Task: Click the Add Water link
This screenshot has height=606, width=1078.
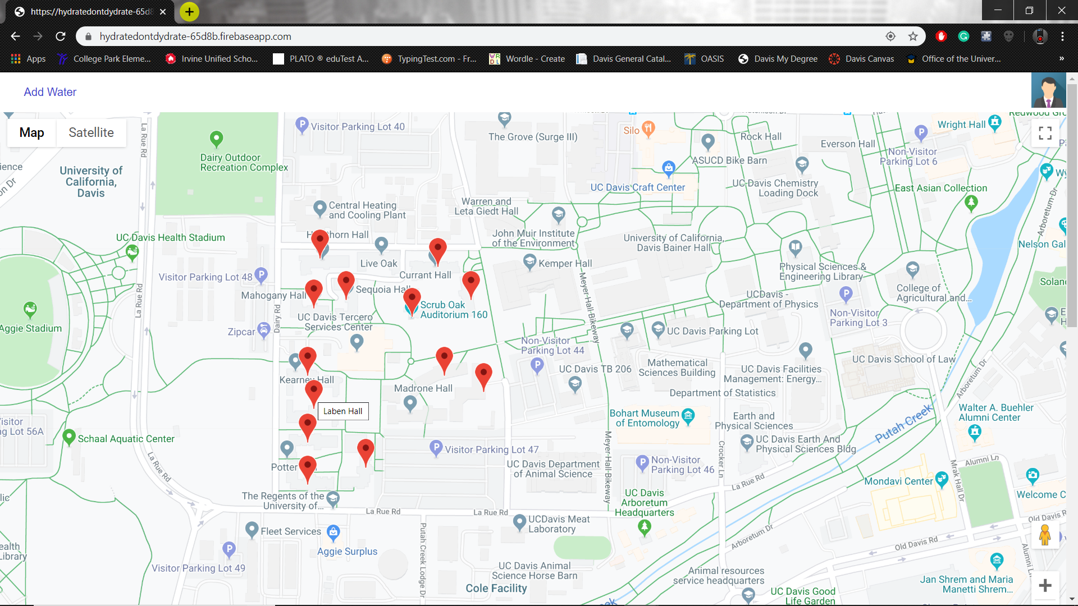Action: [50, 92]
